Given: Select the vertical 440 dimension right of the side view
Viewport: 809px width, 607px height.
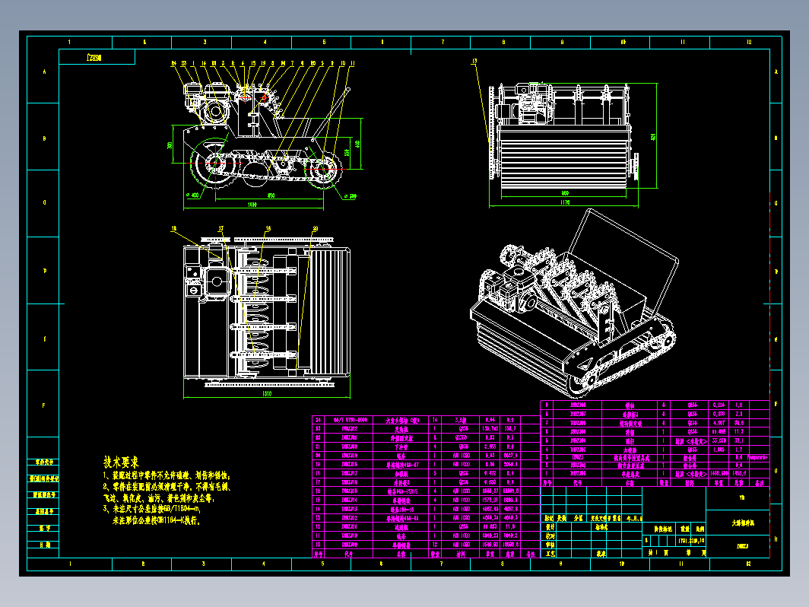Looking at the screenshot, I should (x=357, y=144).
